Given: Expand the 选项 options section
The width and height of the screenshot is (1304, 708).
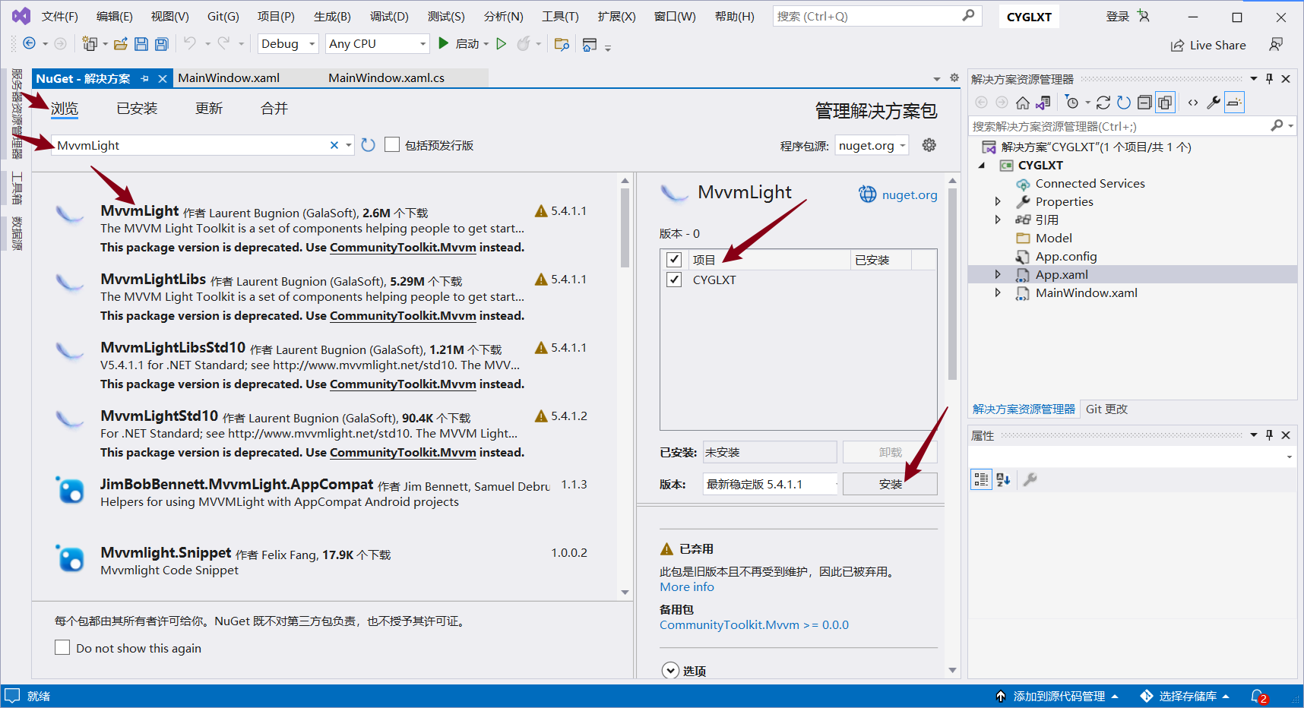Looking at the screenshot, I should click(670, 671).
